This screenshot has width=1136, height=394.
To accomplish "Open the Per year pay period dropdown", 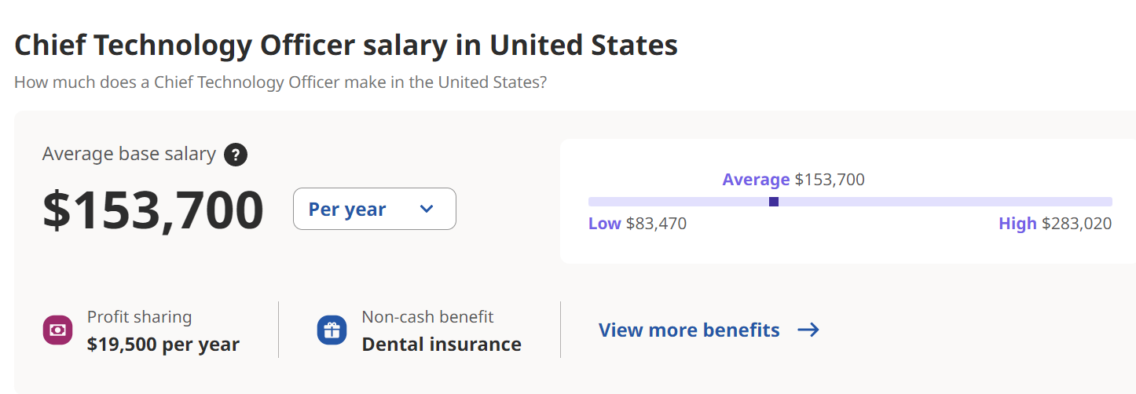I will 374,209.
